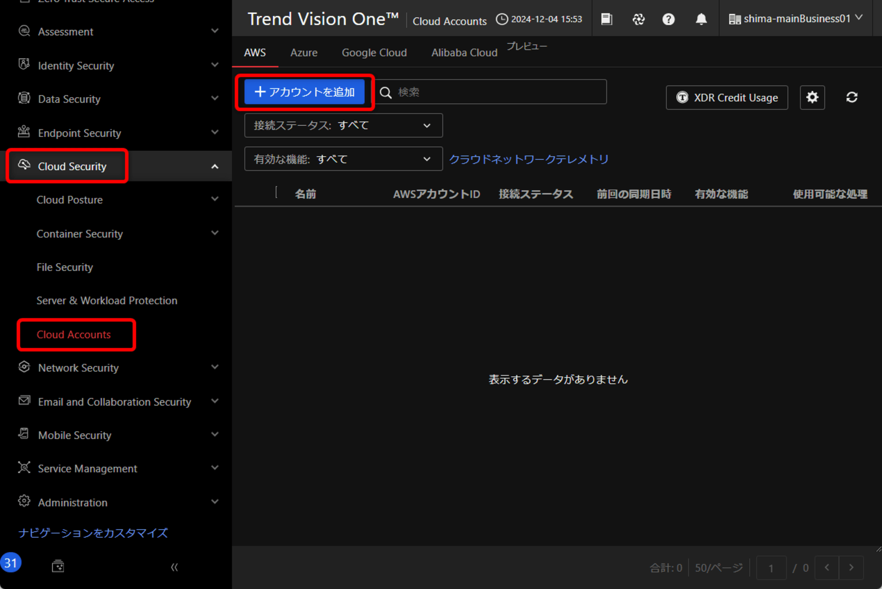
Task: Open the クラウドネットワークテレメトリ link
Action: 529,159
